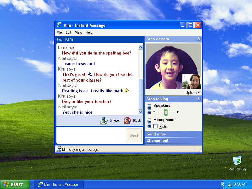Open the File menu
The image size is (252, 189).
point(59,32)
